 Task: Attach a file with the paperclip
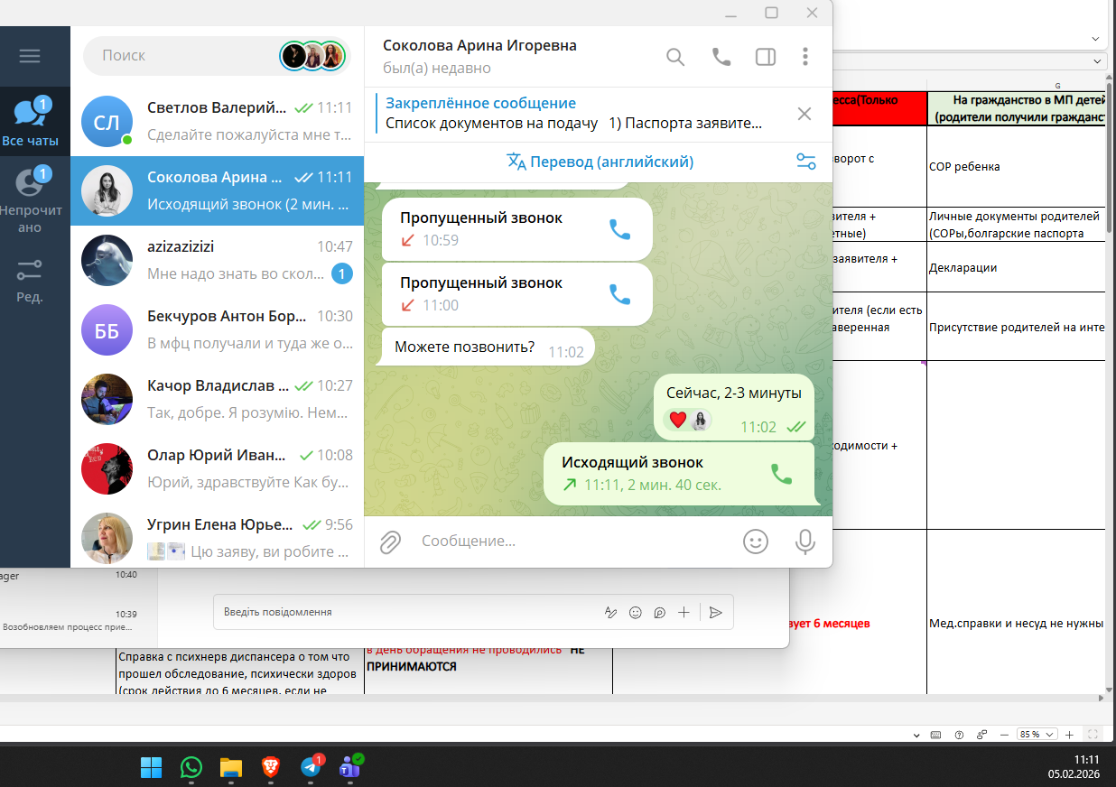point(390,542)
